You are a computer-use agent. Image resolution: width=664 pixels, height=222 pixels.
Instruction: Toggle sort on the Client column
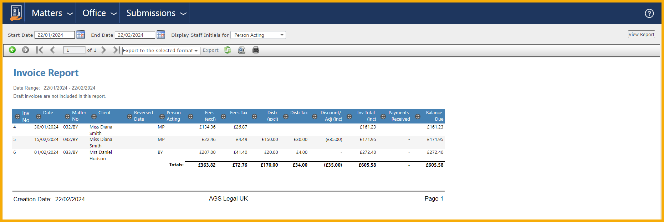tap(94, 116)
